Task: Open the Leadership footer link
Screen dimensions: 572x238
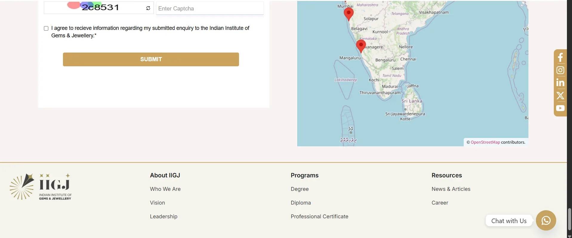Action: pyautogui.click(x=164, y=216)
